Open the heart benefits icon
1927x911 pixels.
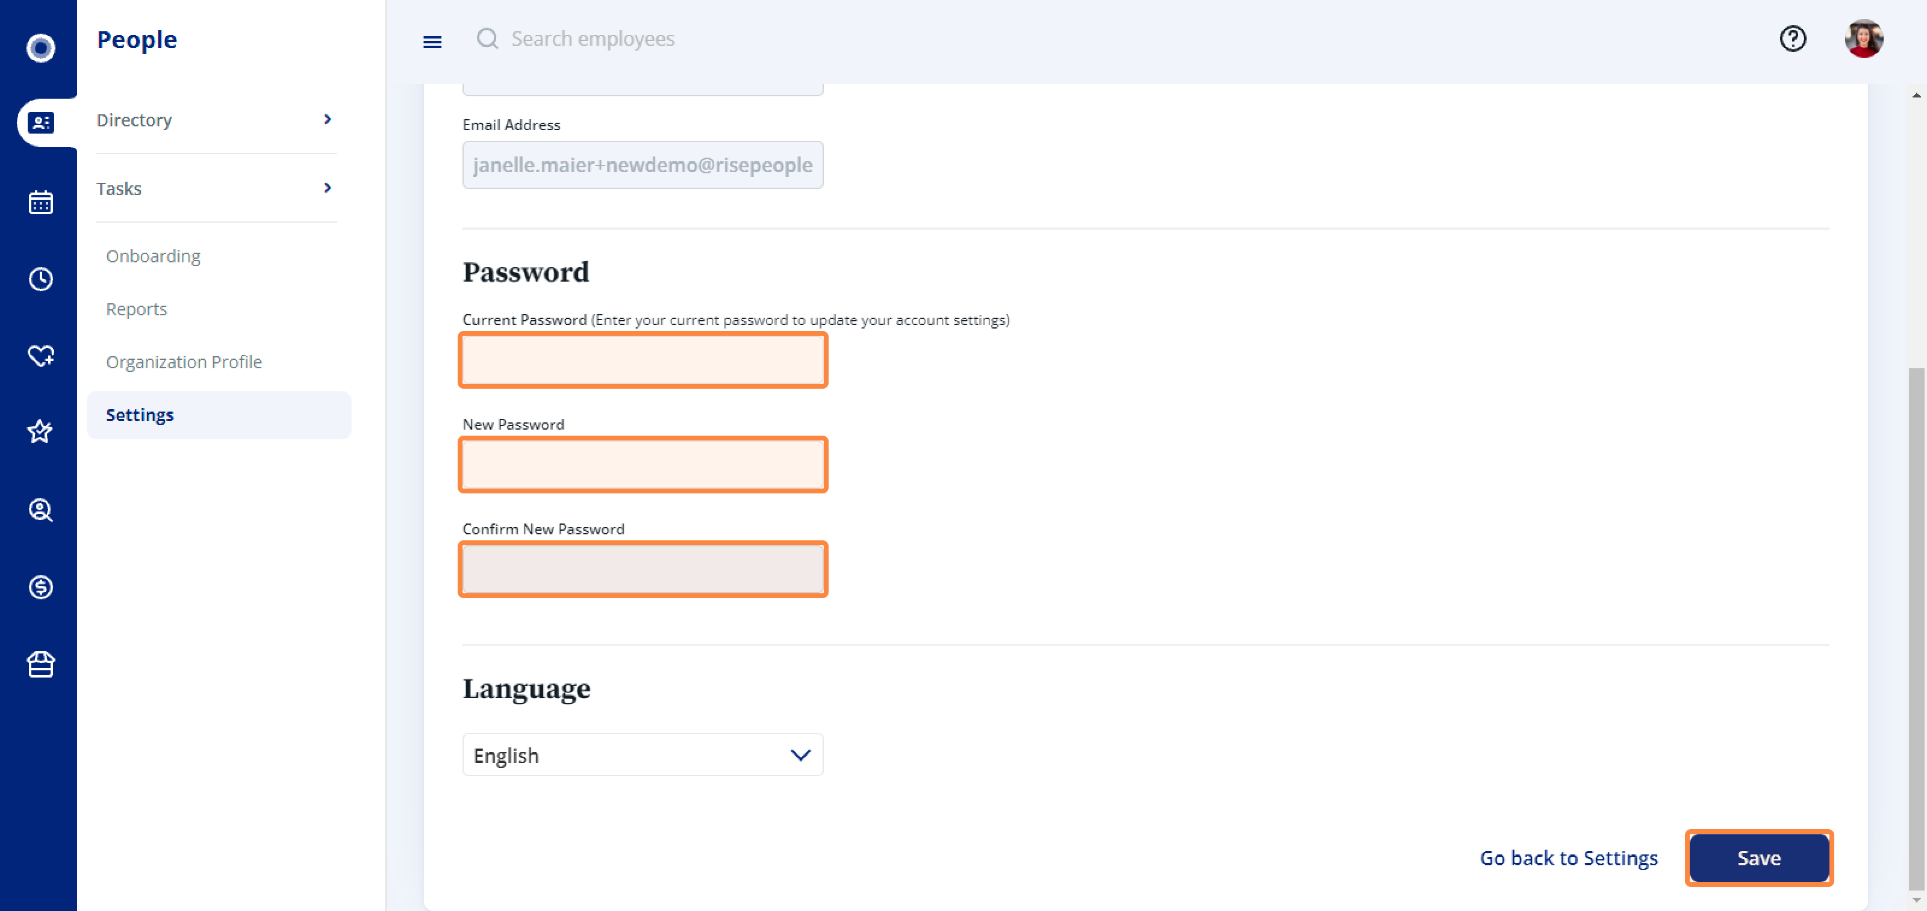pos(40,356)
